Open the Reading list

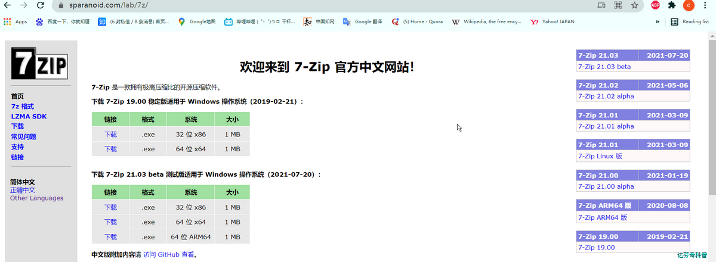(x=690, y=21)
